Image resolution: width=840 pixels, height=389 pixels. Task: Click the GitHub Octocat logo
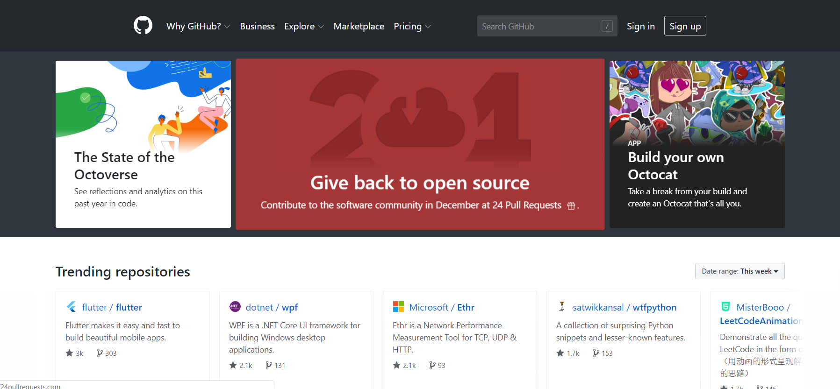[x=143, y=26]
